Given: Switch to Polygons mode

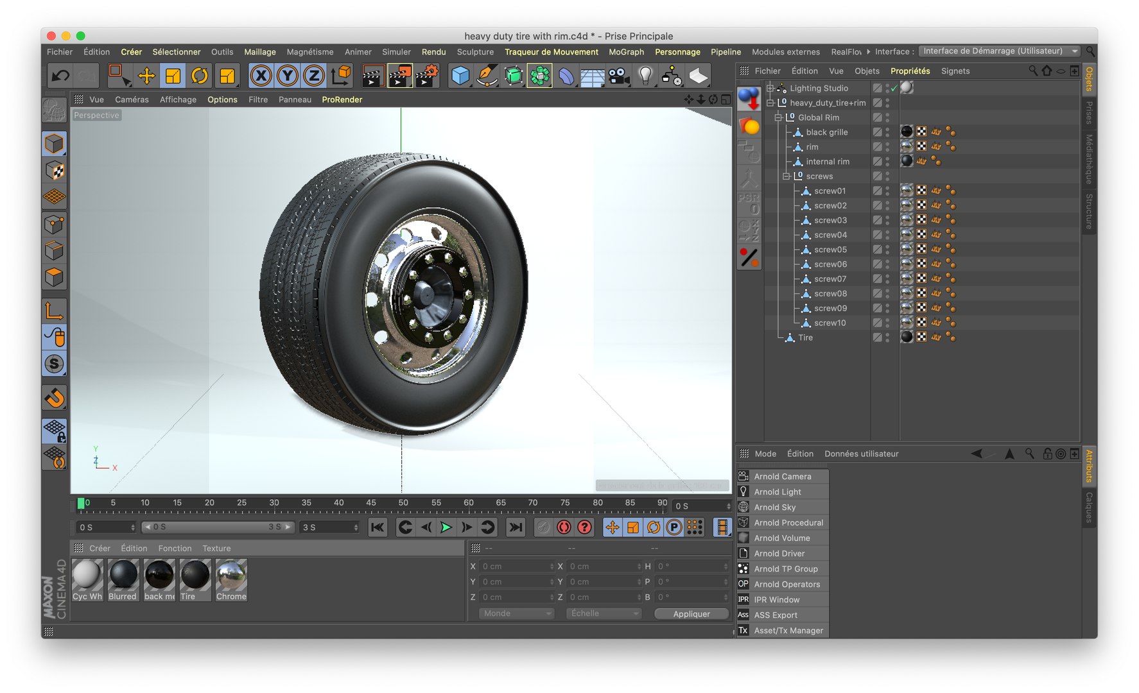Looking at the screenshot, I should click(55, 277).
